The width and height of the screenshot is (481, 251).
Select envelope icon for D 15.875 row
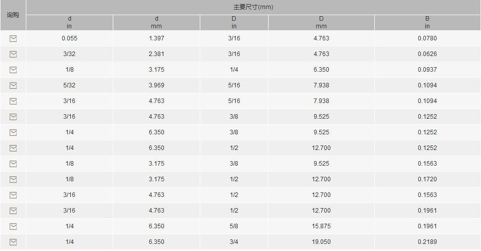[13, 226]
